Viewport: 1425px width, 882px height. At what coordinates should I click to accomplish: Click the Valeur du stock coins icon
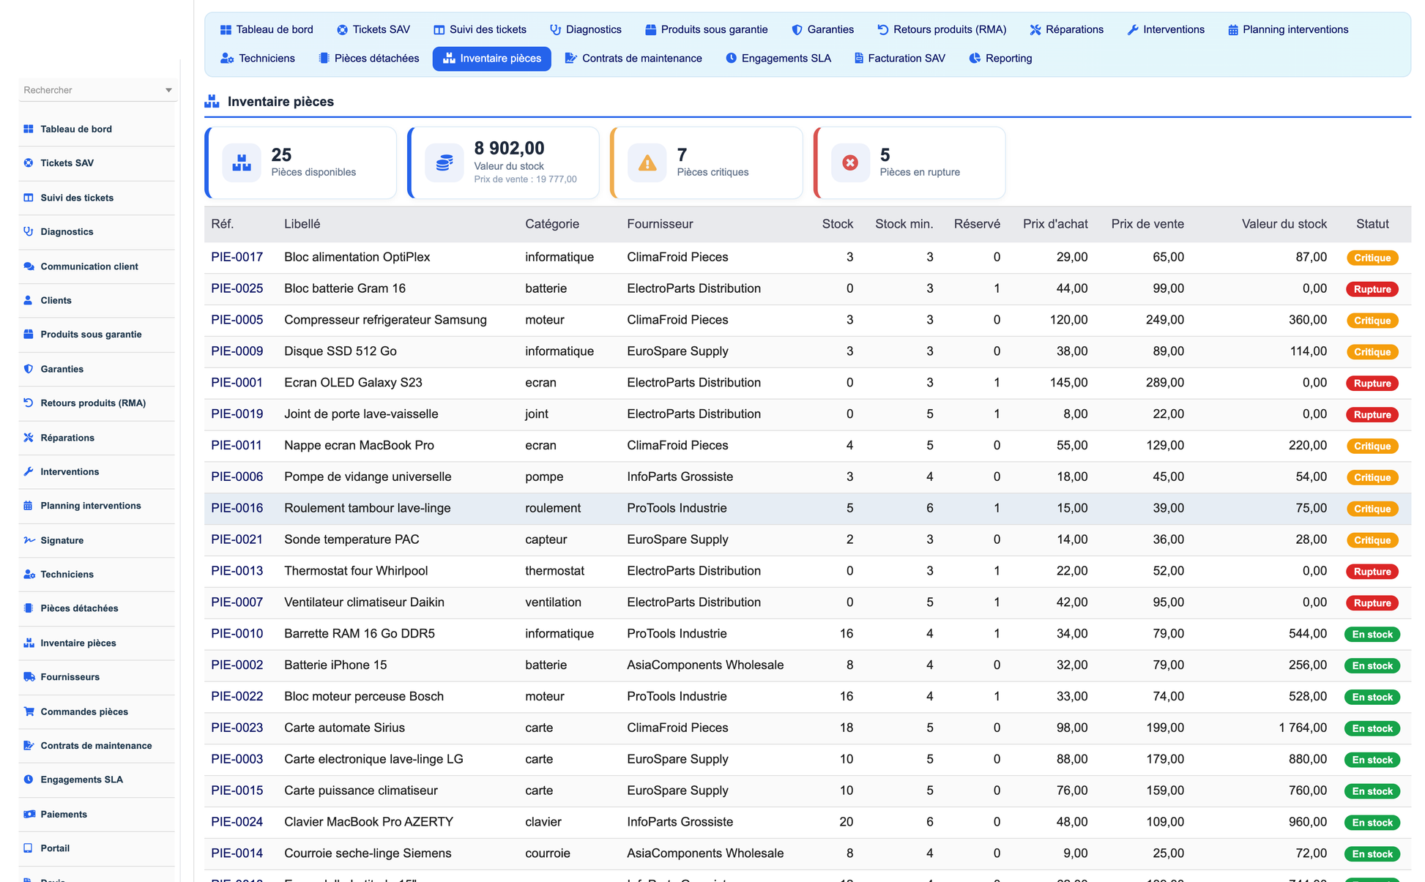[x=444, y=162]
